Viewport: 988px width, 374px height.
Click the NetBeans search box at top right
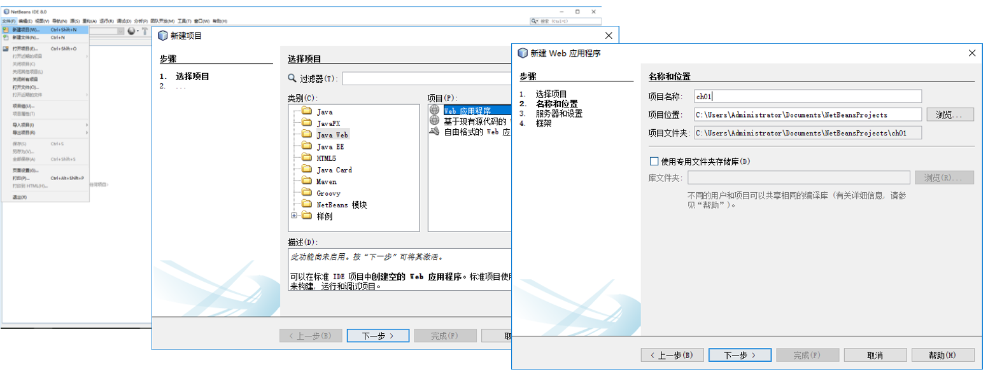565,21
